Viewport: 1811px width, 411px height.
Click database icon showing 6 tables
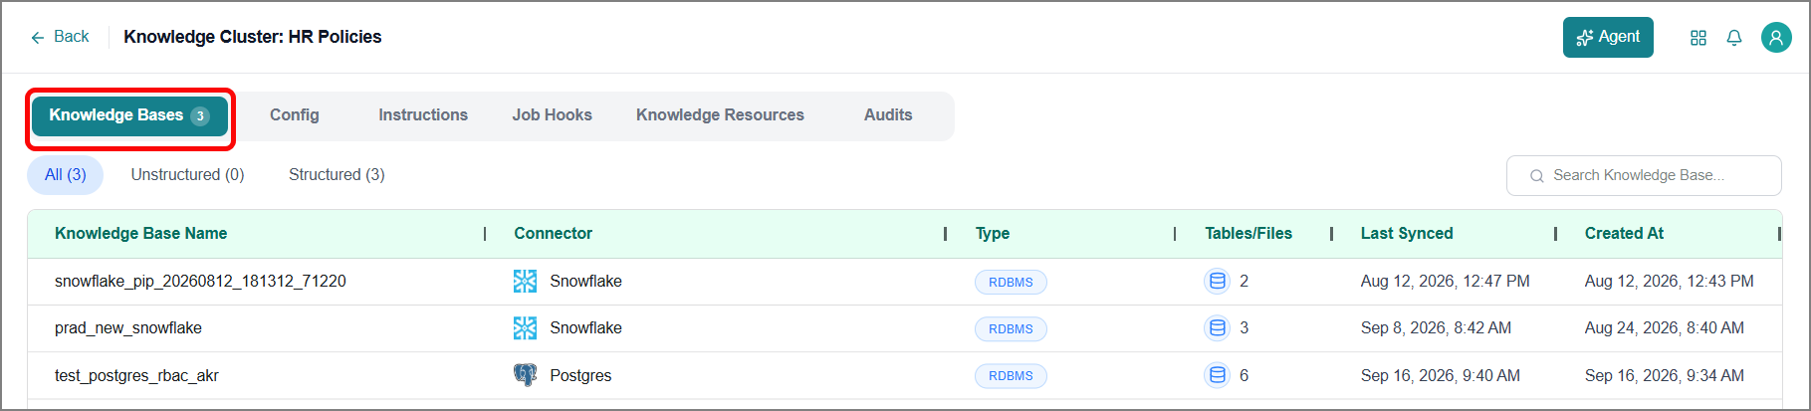(x=1217, y=375)
